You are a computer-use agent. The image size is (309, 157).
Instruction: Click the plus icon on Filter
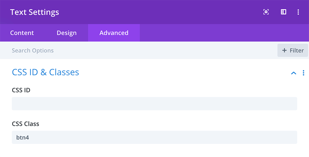pyautogui.click(x=284, y=50)
